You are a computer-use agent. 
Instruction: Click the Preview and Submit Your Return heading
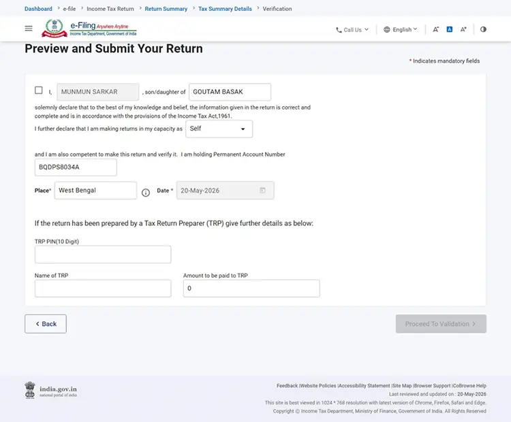pyautogui.click(x=114, y=48)
